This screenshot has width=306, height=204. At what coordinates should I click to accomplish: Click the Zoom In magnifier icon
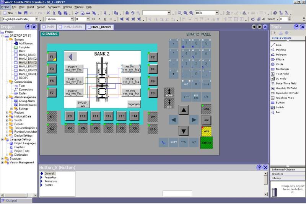[x=186, y=13]
